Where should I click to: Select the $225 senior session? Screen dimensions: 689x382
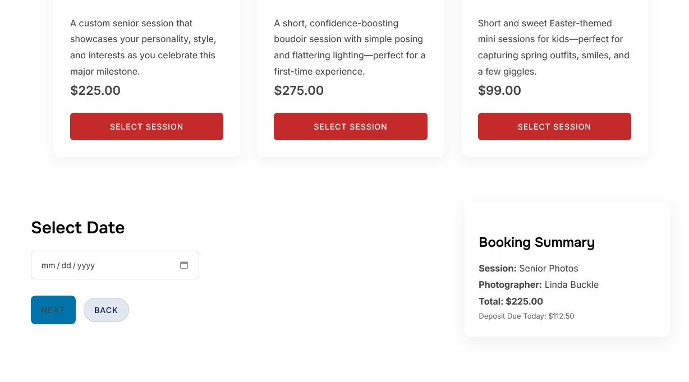(x=146, y=127)
